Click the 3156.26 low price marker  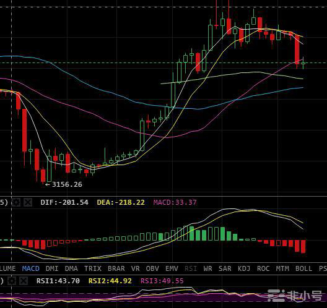(64, 184)
